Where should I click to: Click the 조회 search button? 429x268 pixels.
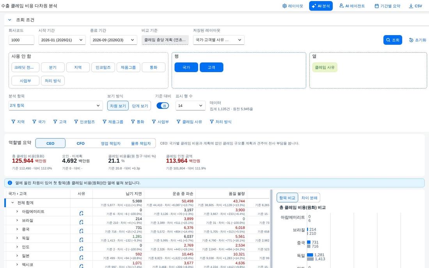tap(393, 40)
